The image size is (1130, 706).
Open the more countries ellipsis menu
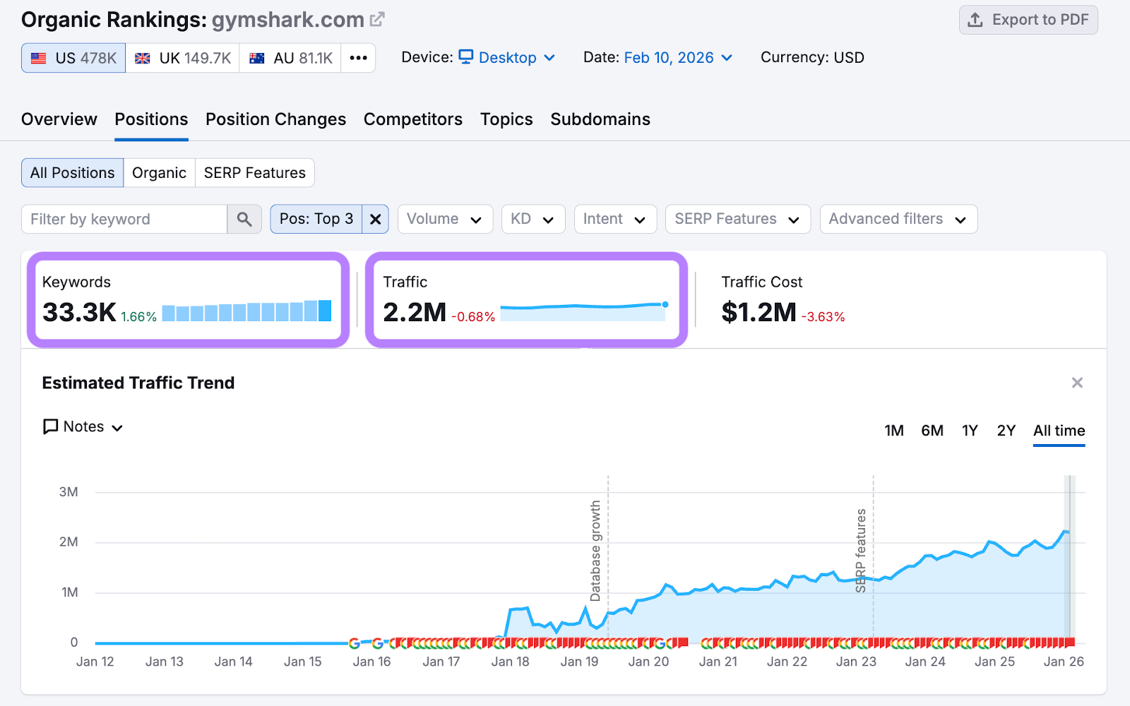(x=358, y=58)
